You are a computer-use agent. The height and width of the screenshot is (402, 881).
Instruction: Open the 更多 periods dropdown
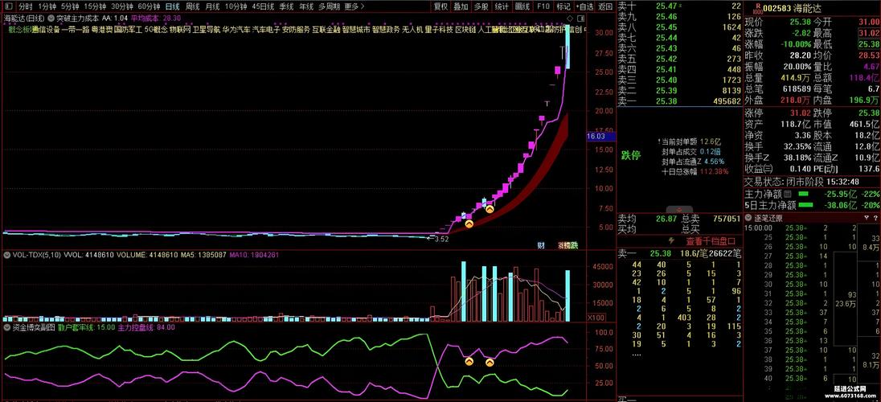point(352,6)
